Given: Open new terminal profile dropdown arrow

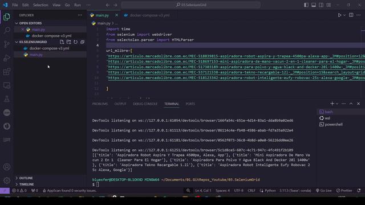Looking at the screenshot, I should click(337, 104).
